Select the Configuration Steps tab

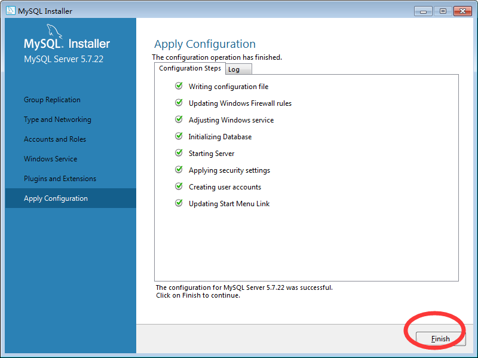tap(189, 68)
